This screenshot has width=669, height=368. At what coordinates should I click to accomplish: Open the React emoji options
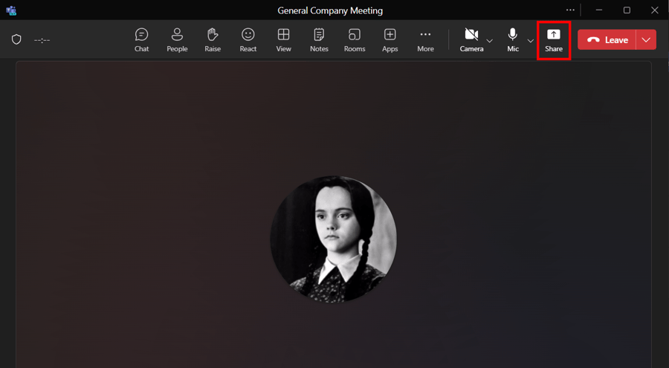[248, 40]
